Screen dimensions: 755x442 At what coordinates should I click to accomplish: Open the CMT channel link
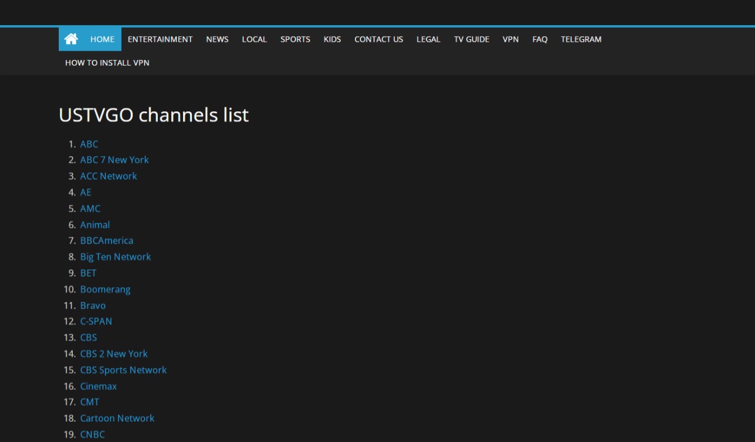(x=89, y=402)
